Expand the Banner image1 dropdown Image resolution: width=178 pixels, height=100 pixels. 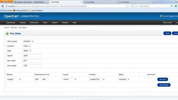click(x=14, y=79)
